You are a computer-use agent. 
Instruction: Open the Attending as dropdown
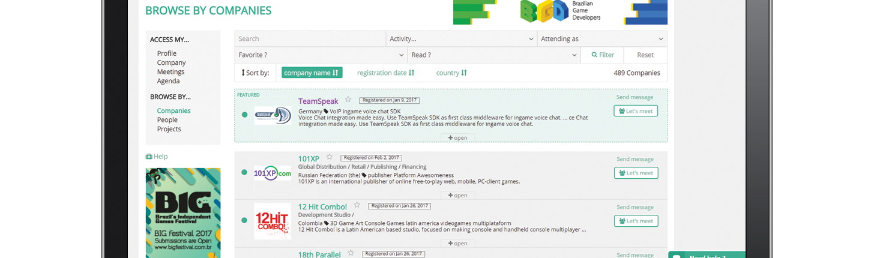pyautogui.click(x=602, y=39)
